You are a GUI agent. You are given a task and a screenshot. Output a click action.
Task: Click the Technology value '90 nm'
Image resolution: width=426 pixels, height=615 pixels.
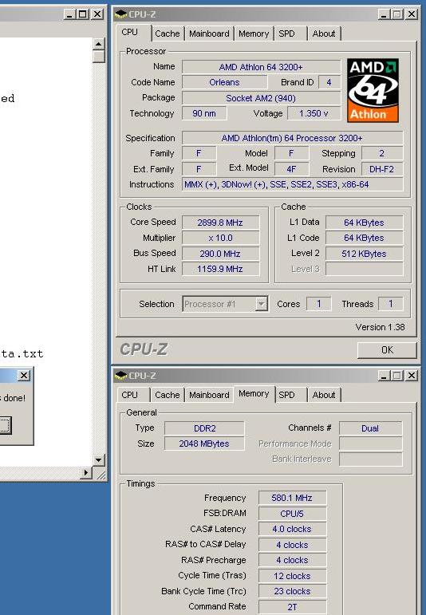[x=204, y=113]
